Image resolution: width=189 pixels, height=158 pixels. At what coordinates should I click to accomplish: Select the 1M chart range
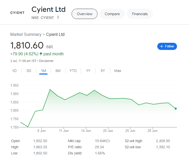click(43, 71)
